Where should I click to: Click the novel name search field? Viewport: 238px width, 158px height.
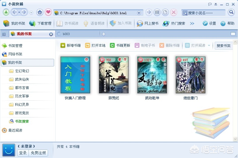[203, 13]
